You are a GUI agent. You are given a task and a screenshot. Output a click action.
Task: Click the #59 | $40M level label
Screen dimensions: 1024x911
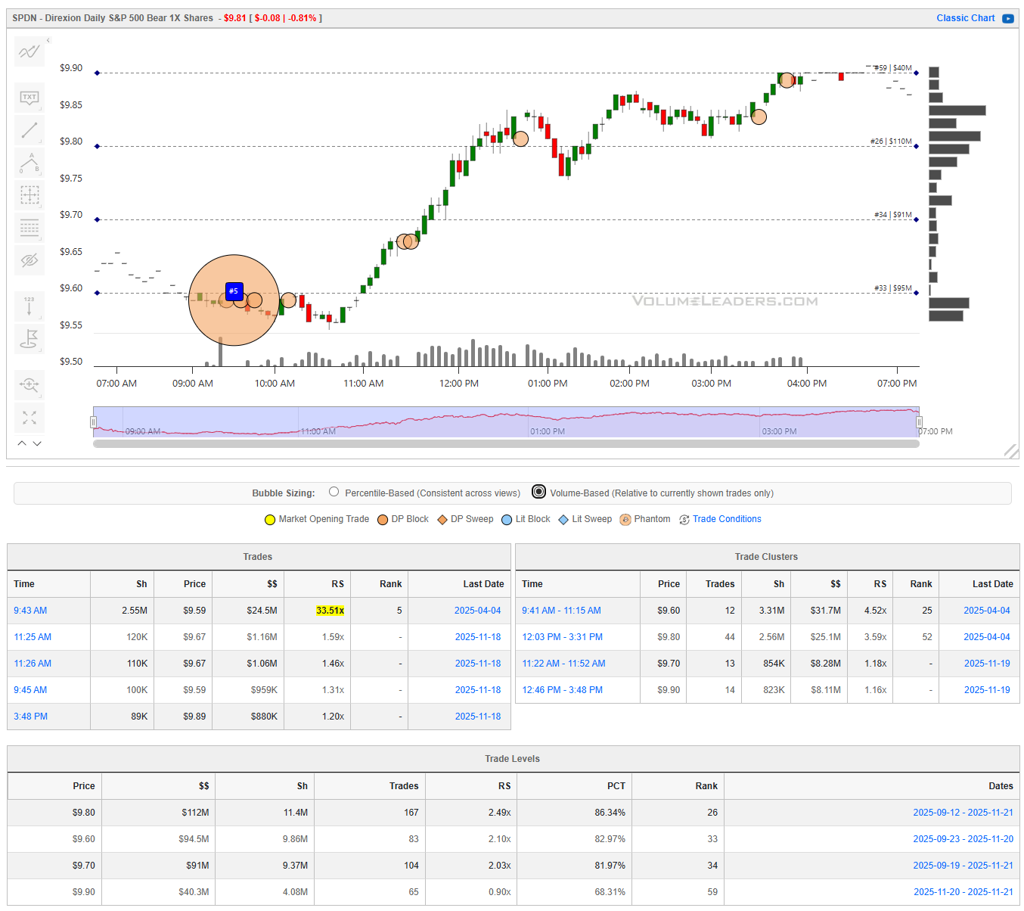(893, 68)
